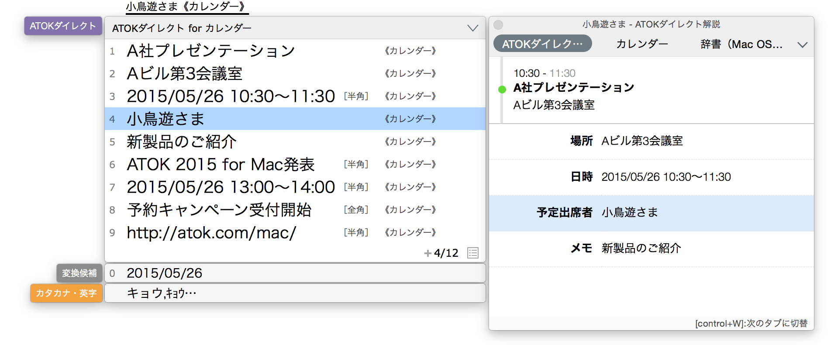Click the [control+W]:次のタブに切替 hint
The image size is (834, 345).
coord(751,323)
